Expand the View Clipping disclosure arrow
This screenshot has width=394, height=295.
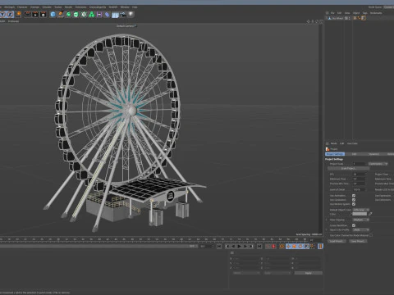(x=327, y=220)
